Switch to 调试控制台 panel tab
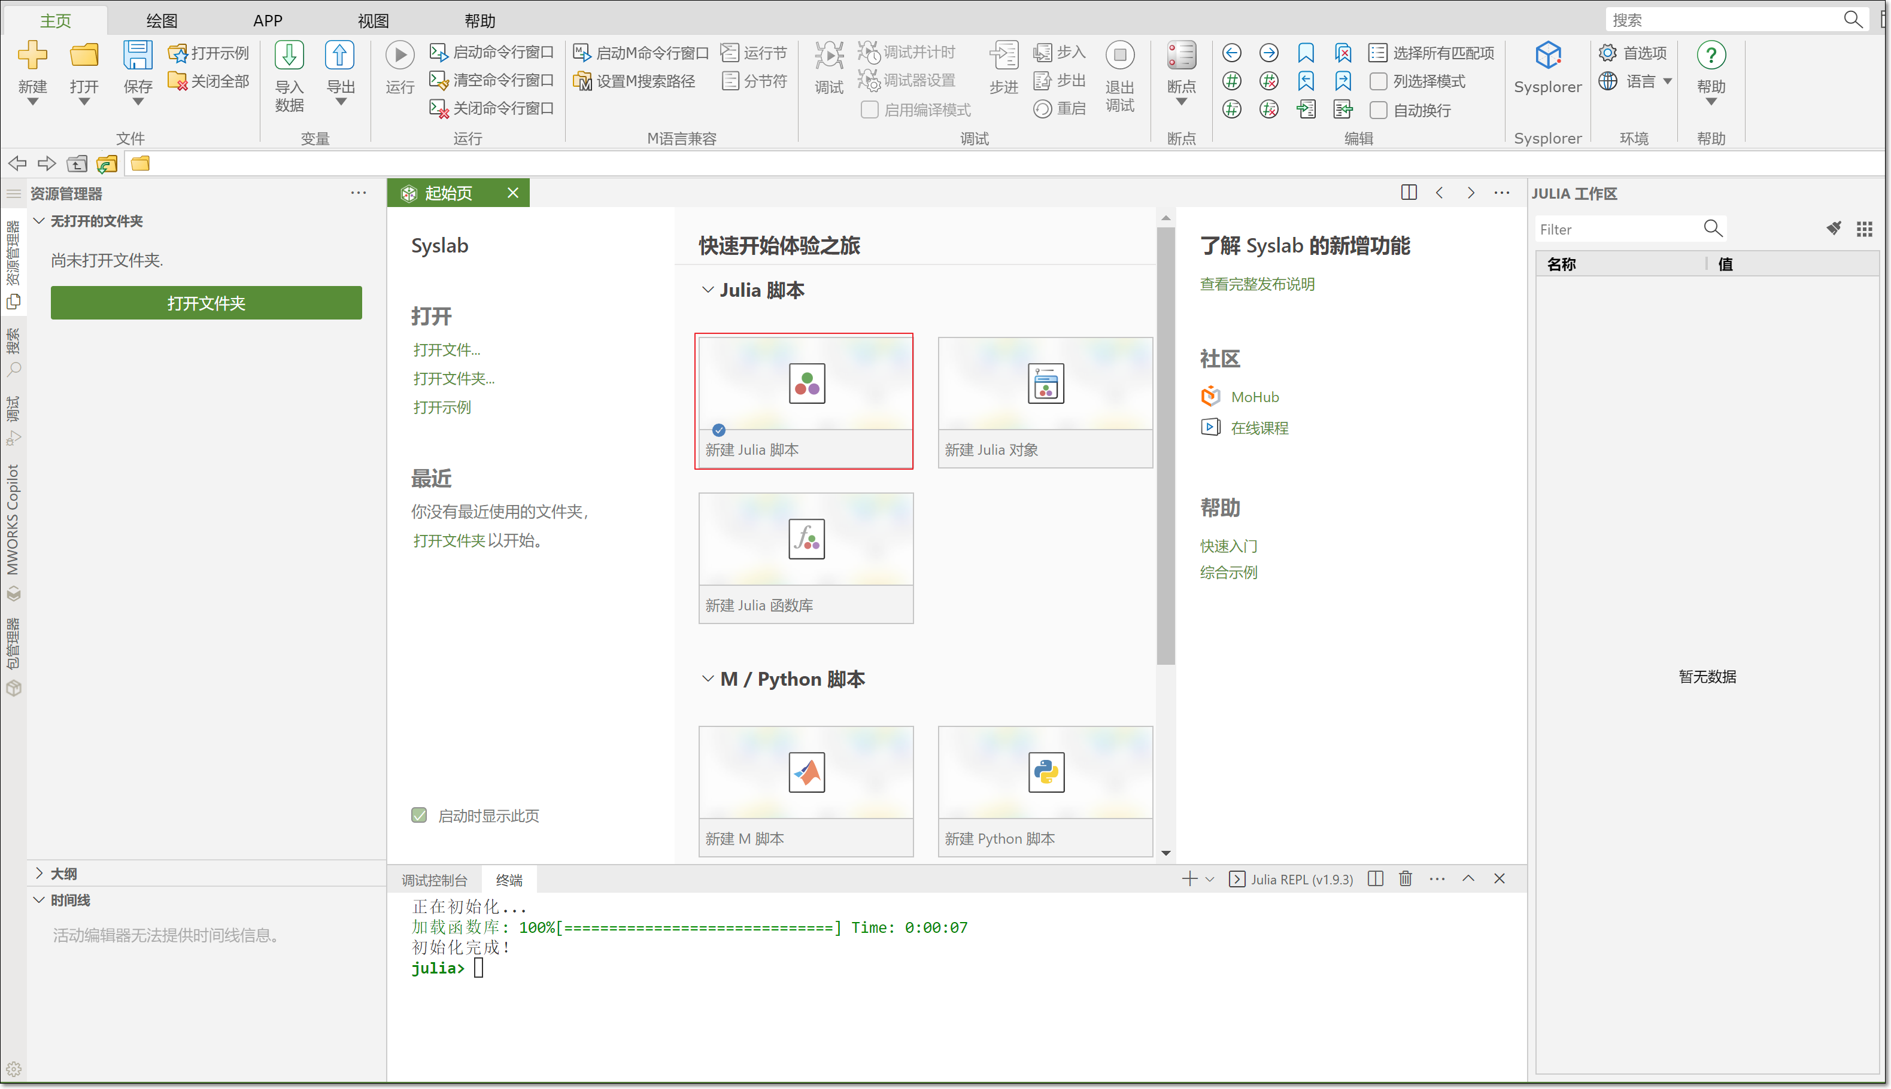This screenshot has height=1089, width=1891. (x=434, y=880)
